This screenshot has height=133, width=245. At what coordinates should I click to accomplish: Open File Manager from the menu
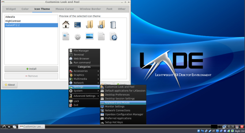[x=84, y=51]
